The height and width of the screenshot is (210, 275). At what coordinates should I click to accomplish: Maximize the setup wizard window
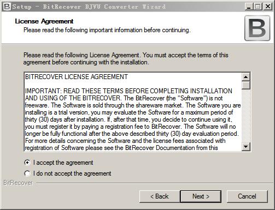click(258, 7)
